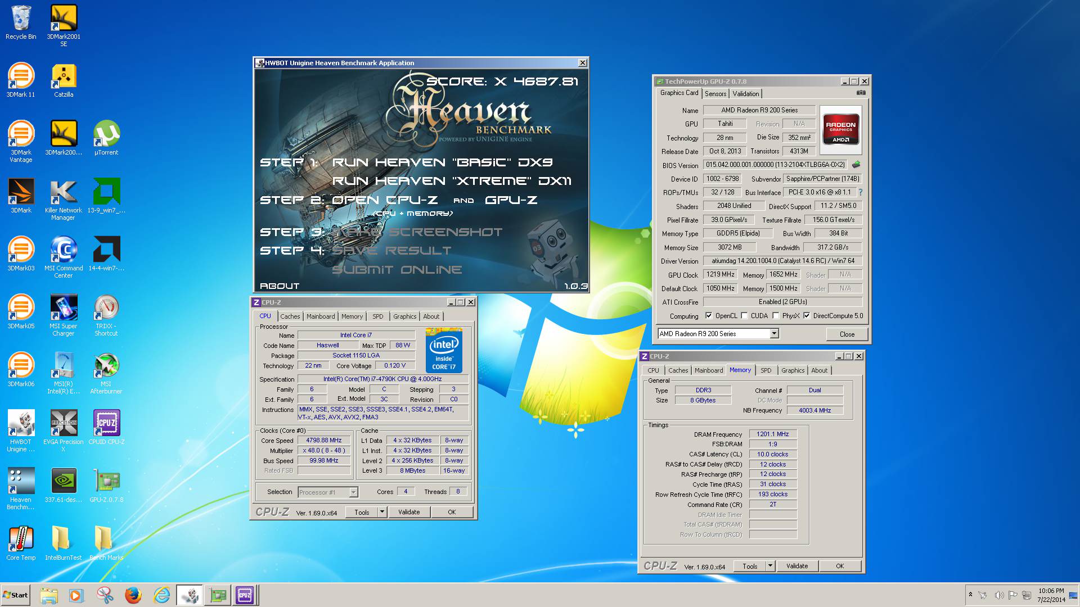
Task: Click GPU-Z link in step 2
Action: point(511,200)
